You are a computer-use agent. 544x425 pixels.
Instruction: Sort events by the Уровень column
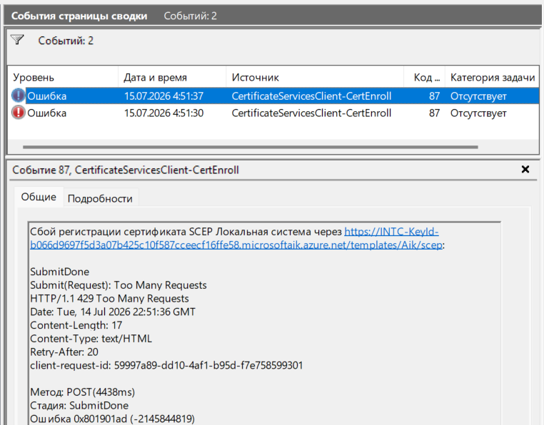tap(62, 77)
